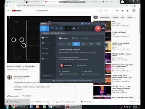Open options for second downloaded jpg file
This screenshot has width=145, height=109.
[76, 102]
